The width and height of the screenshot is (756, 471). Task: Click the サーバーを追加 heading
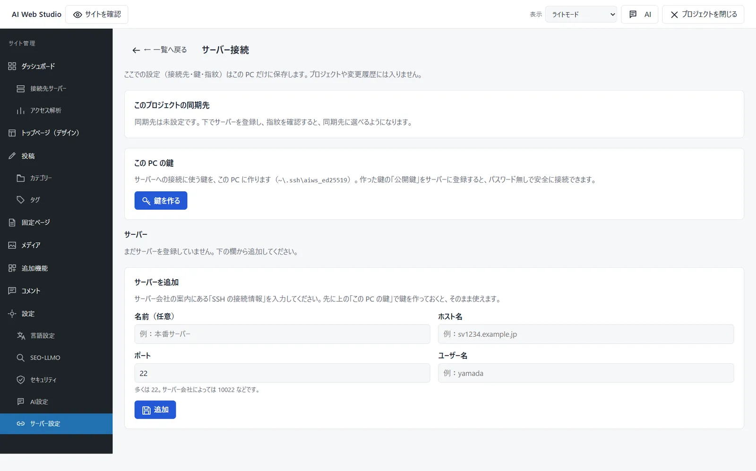click(x=156, y=282)
